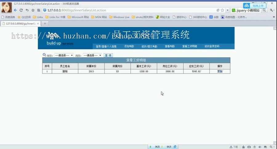Click the page refresh icon
Image resolution: width=277 pixels, height=149 pixels.
pos(21,10)
